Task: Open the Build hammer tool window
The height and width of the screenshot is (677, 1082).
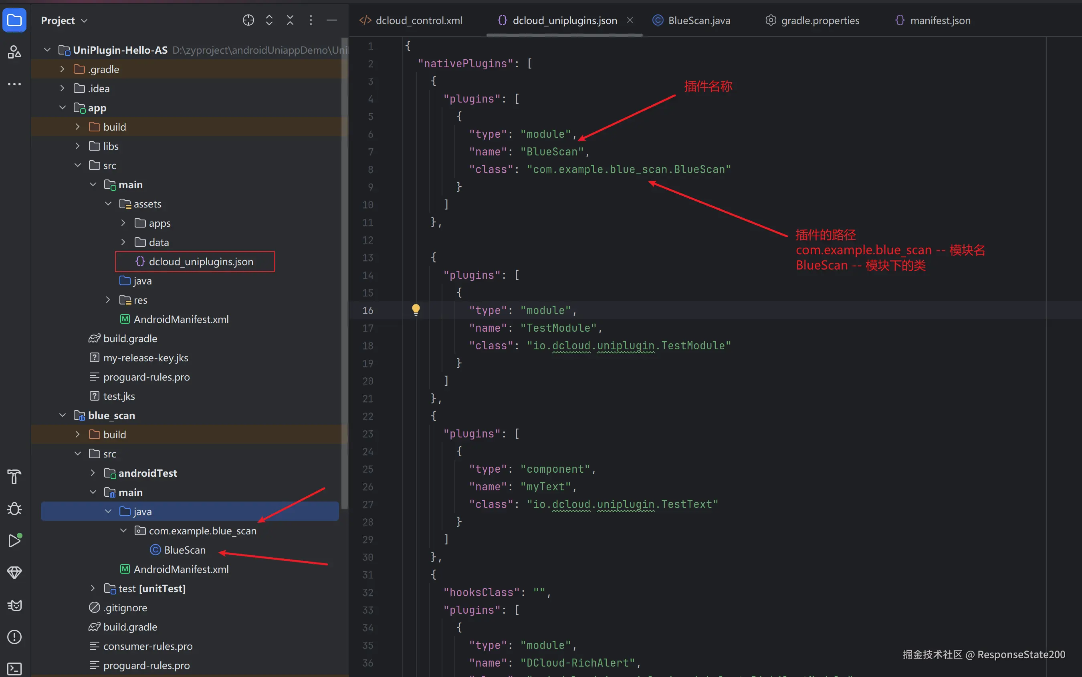Action: click(x=14, y=477)
